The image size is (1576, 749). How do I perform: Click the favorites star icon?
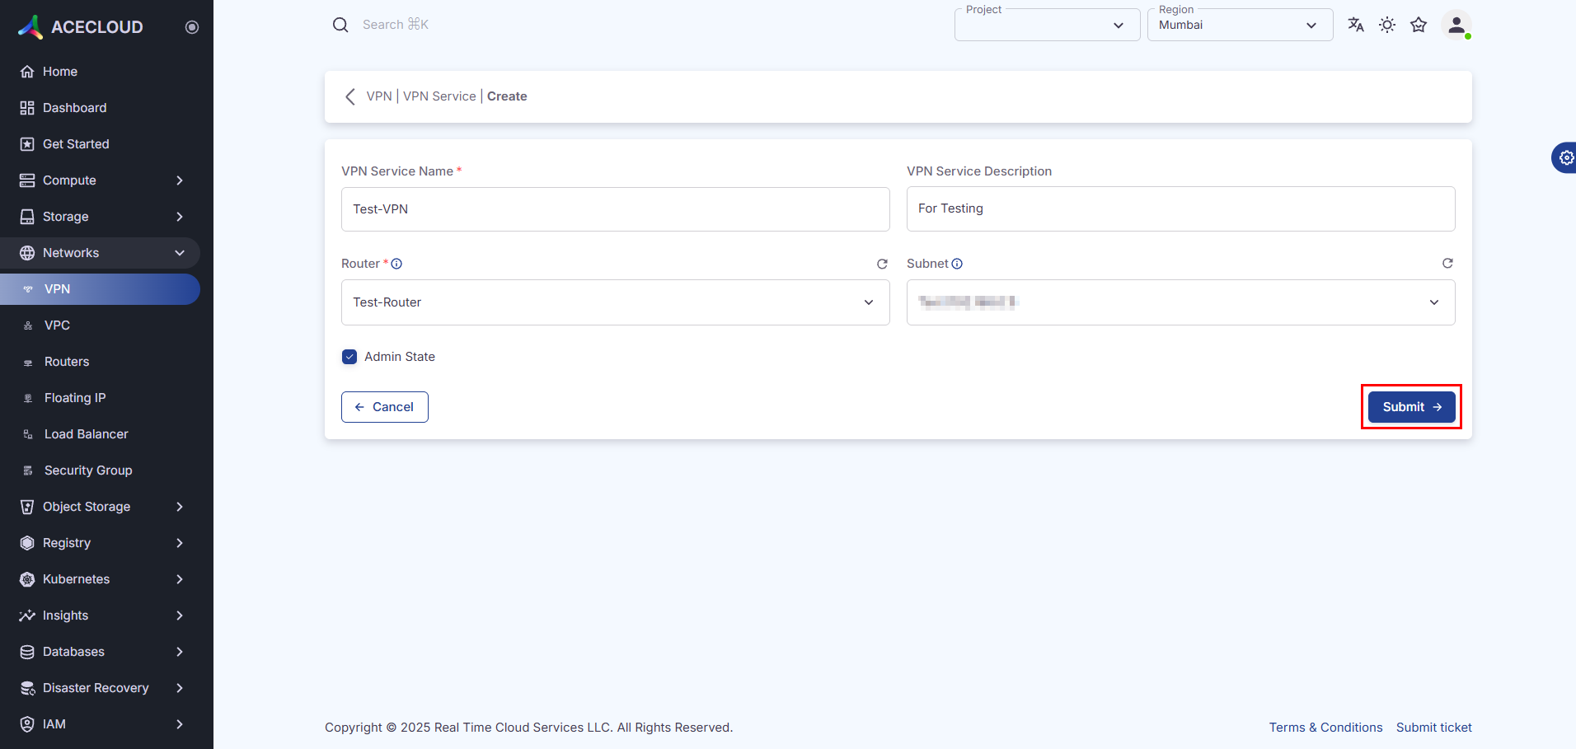1419,25
